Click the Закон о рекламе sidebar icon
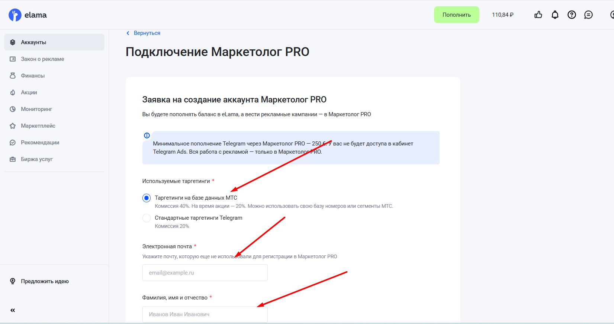The height and width of the screenshot is (324, 614). [13, 59]
